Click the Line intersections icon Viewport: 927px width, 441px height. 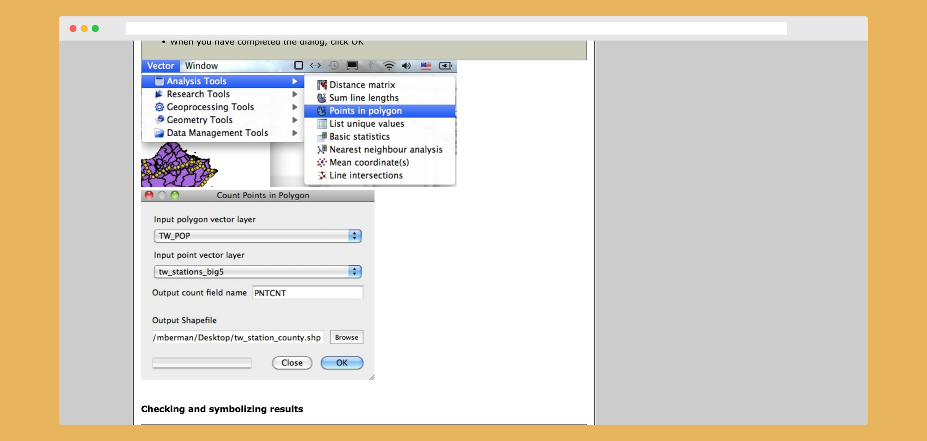322,176
